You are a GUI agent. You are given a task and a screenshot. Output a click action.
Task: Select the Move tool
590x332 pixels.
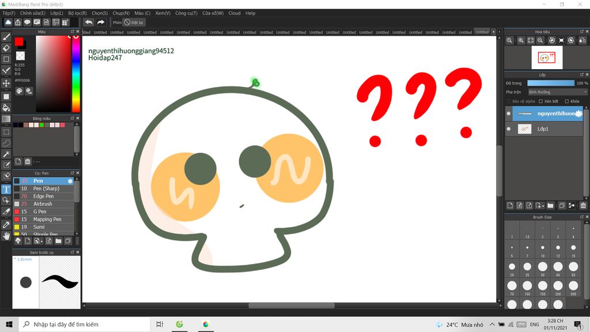pos(6,83)
